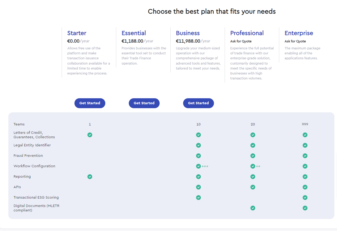
Task: Click Ask for Quote under Enterprise
Action: pos(295,41)
